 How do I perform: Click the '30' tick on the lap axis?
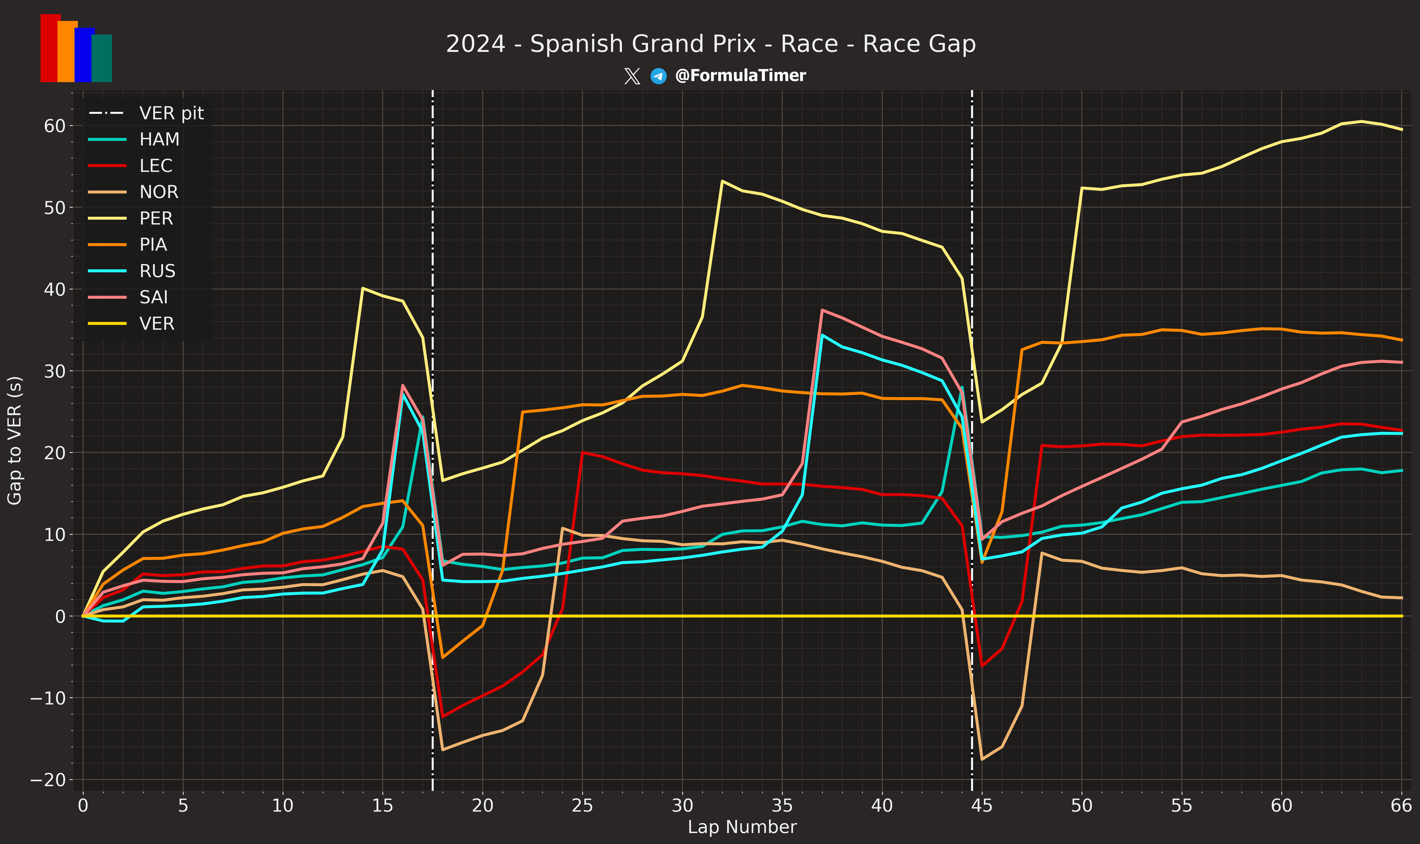[x=682, y=806]
